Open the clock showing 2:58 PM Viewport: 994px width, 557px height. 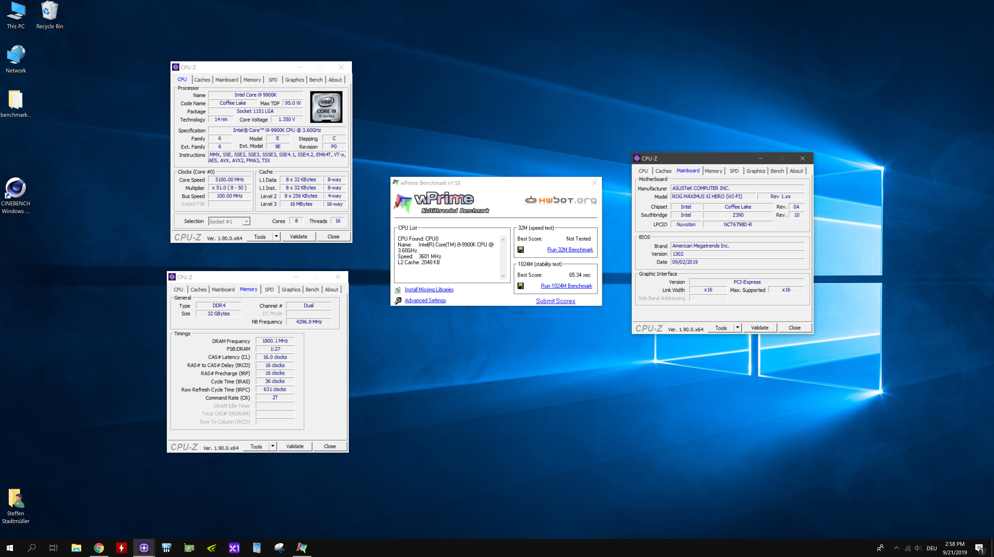point(955,548)
